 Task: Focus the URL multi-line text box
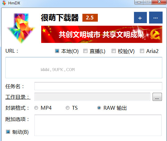point(84,68)
